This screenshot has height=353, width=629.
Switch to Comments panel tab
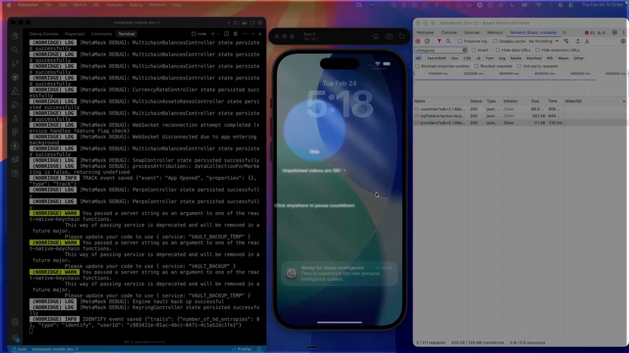click(x=101, y=34)
